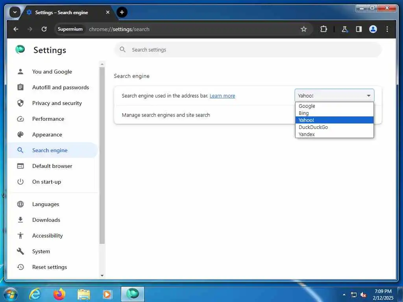
Task: Click the sidebar scrollbar thumb
Action: pyautogui.click(x=102, y=155)
